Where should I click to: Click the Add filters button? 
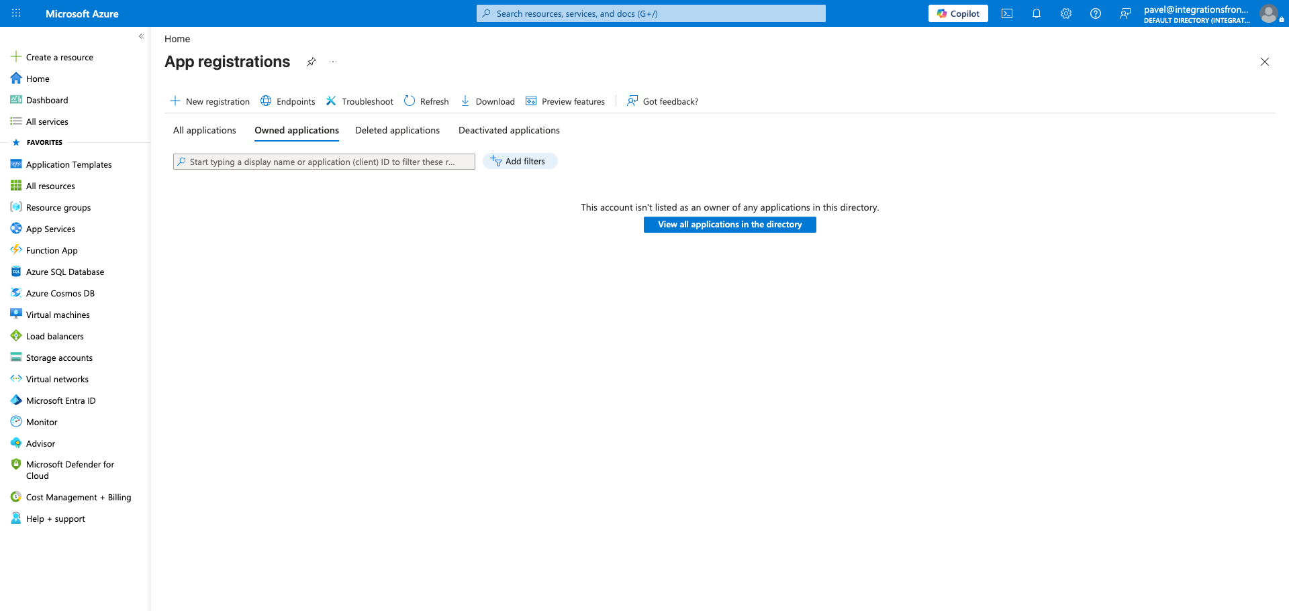coord(520,161)
